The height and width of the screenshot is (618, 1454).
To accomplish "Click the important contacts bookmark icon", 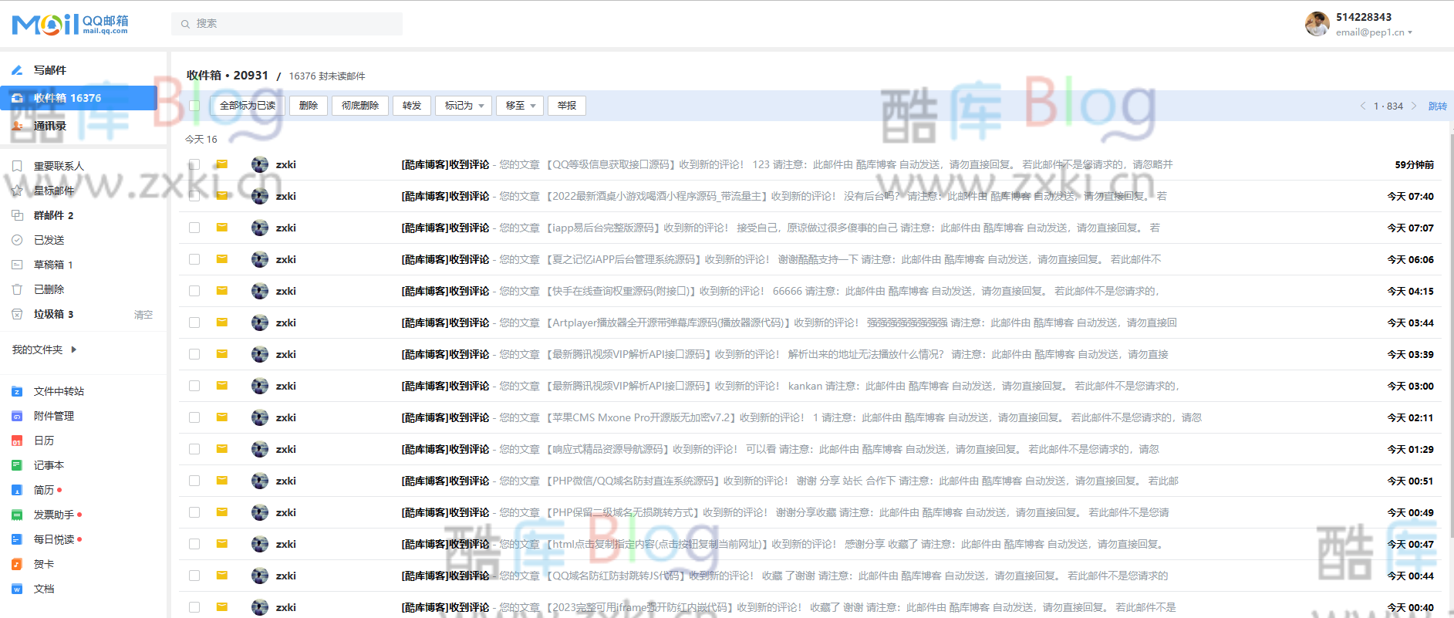I will click(17, 166).
